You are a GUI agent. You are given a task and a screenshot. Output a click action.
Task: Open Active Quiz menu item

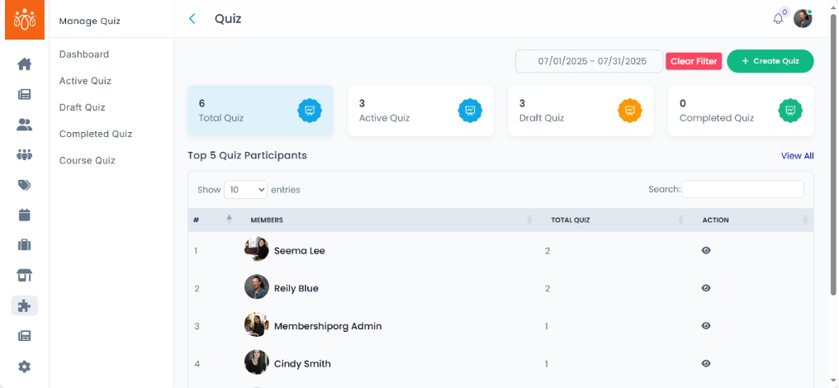[85, 81]
